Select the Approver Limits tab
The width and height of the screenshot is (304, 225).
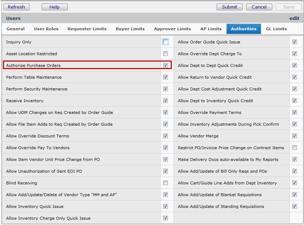[172, 29]
